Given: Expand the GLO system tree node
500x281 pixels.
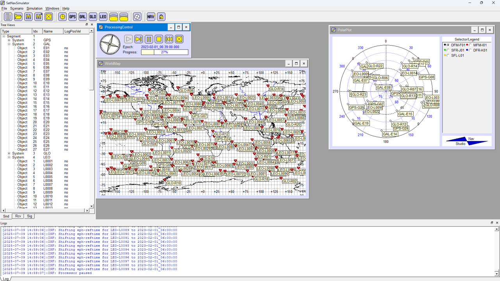Looking at the screenshot, I should (x=9, y=153).
